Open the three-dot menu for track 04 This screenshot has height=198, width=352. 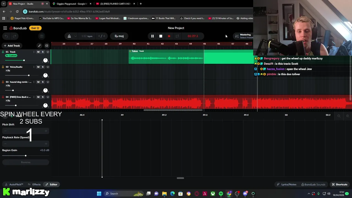pyautogui.click(x=34, y=97)
